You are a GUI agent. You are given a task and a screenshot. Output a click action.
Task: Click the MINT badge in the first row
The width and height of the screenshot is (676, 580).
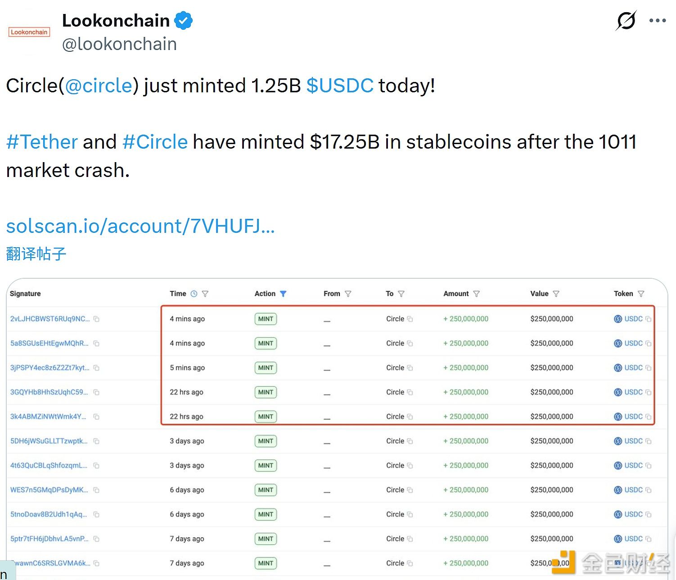click(266, 318)
